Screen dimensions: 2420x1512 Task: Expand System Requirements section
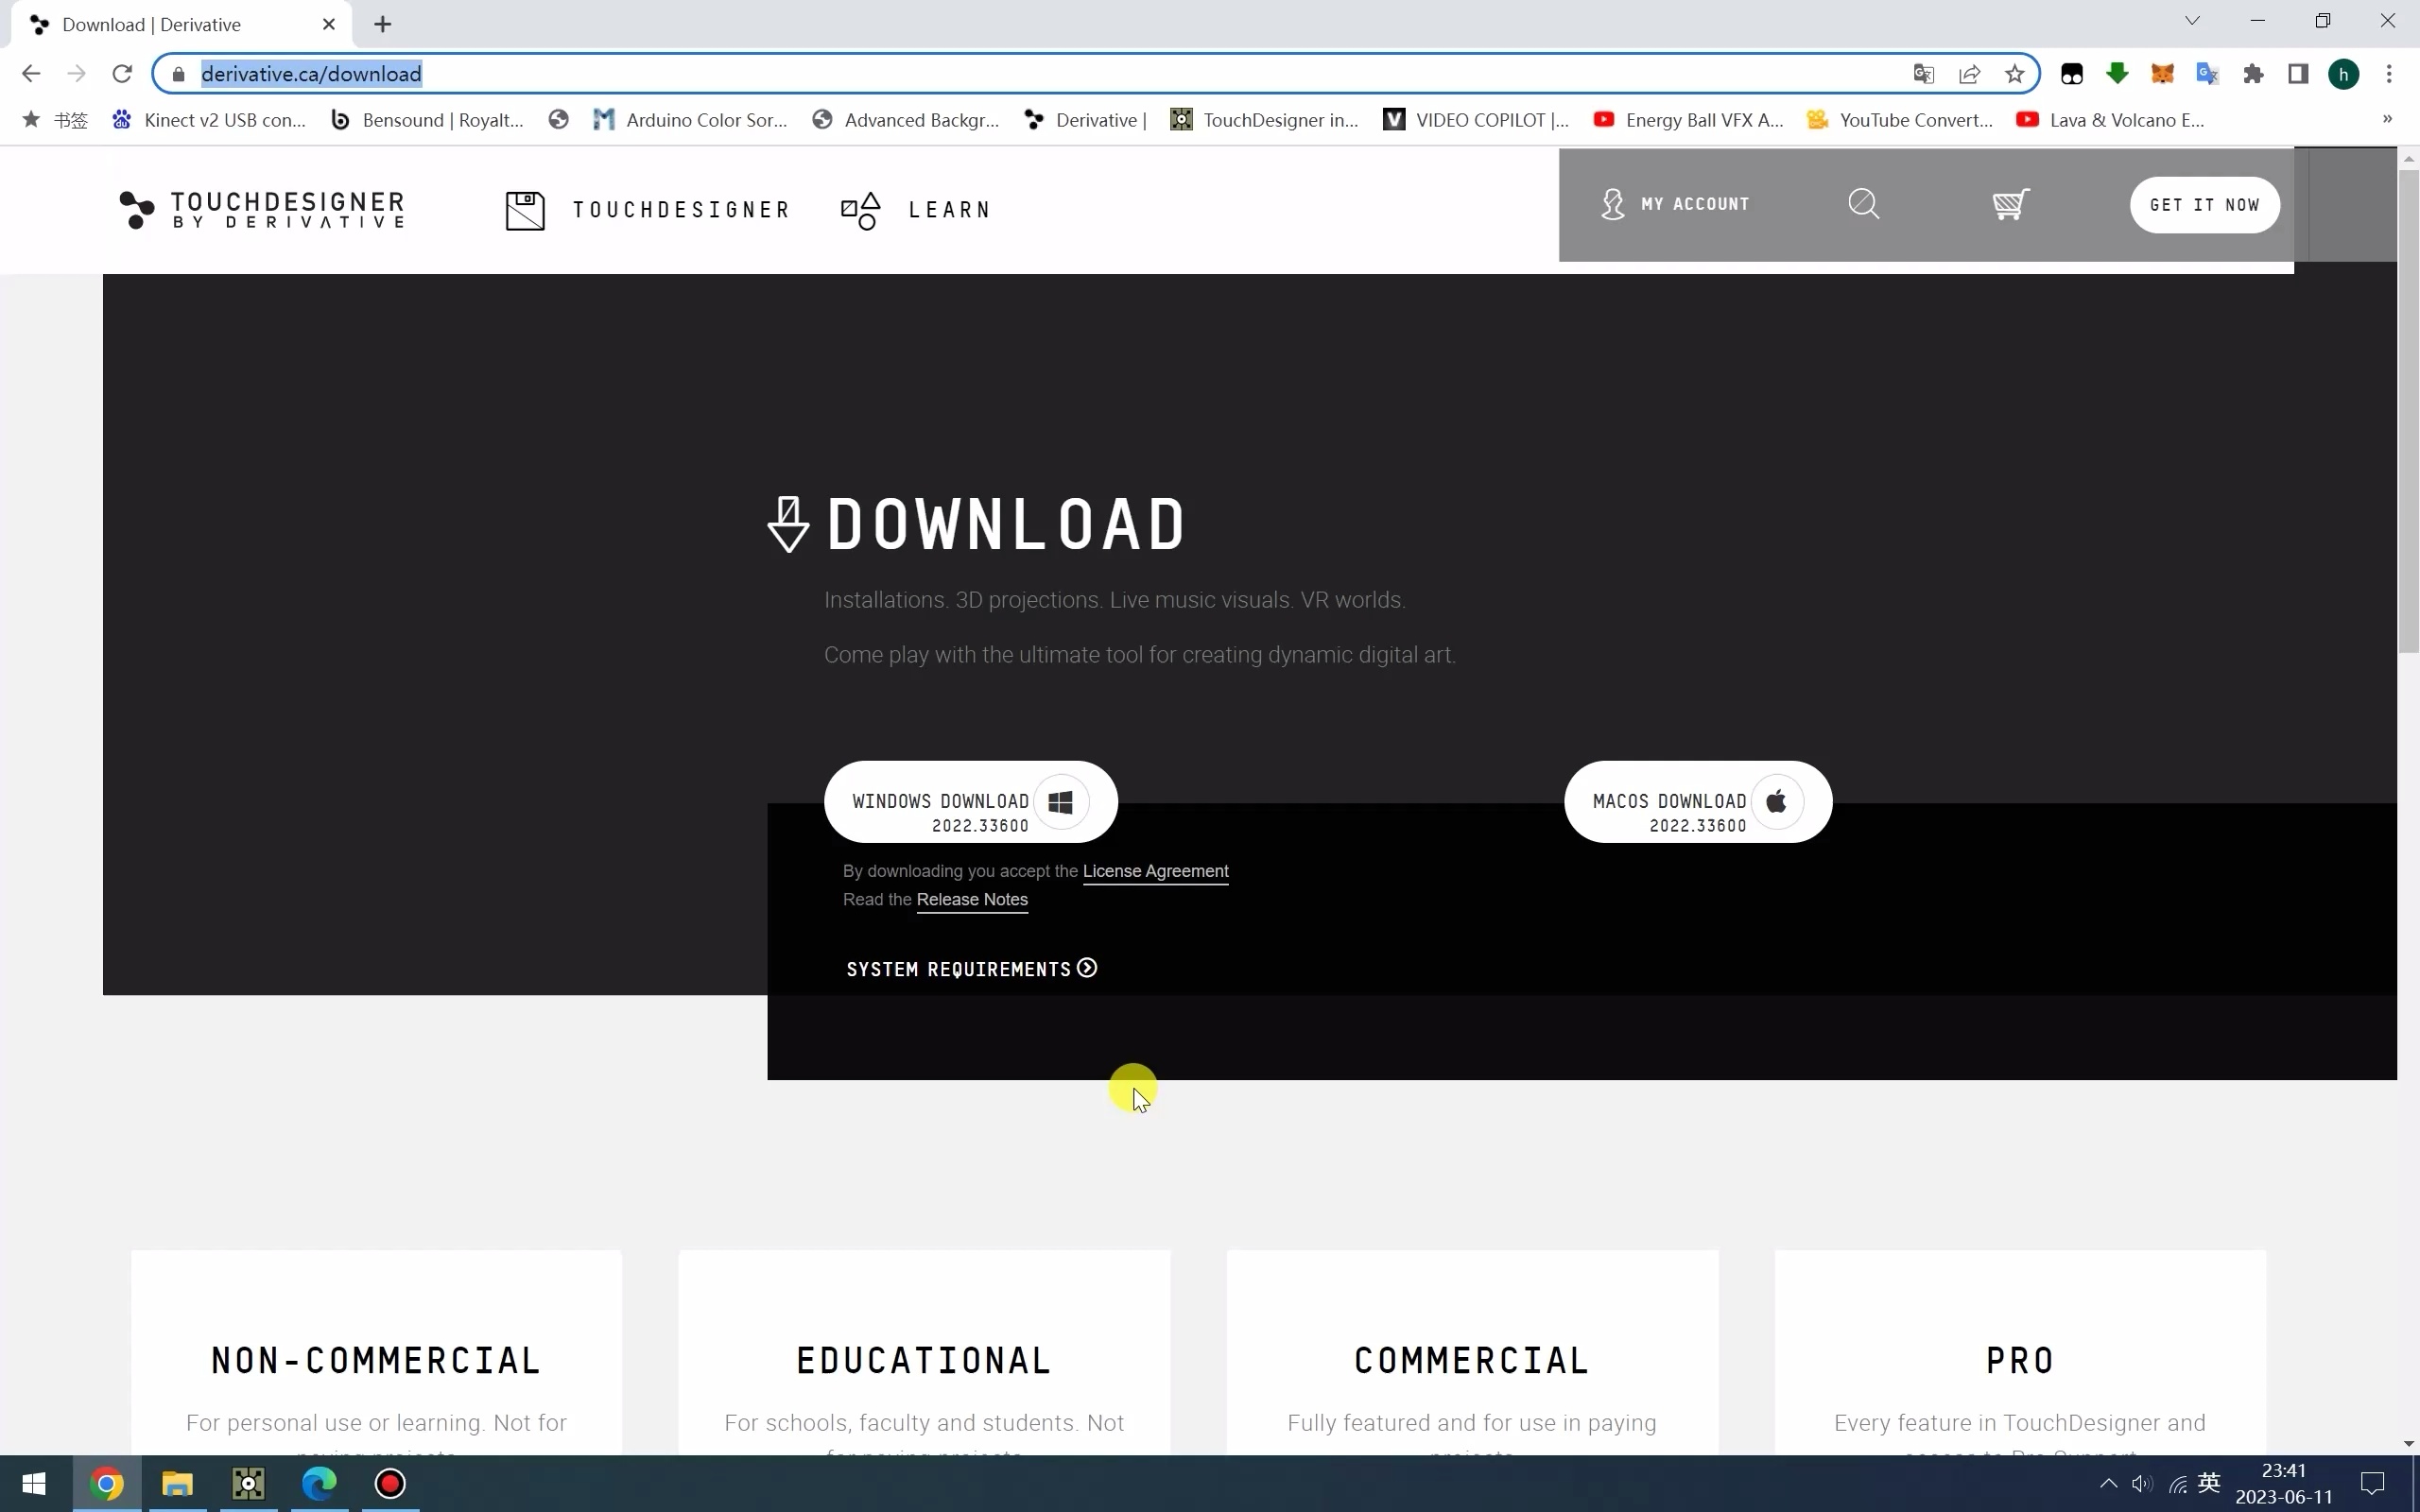[x=972, y=969]
